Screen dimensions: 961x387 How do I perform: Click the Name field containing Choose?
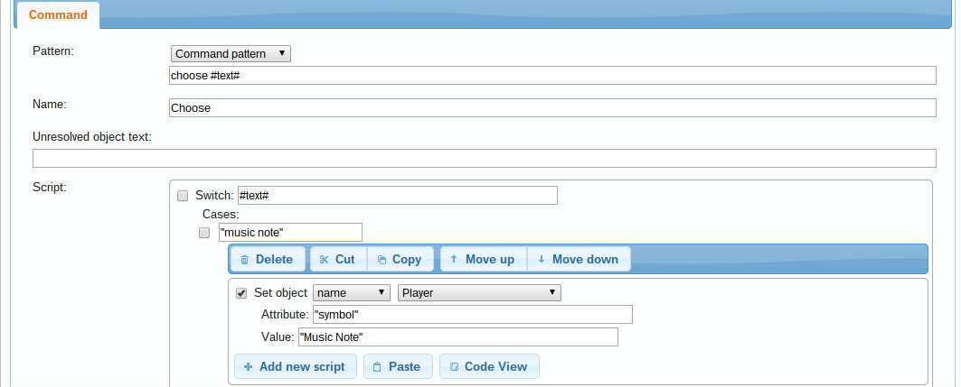coord(551,108)
